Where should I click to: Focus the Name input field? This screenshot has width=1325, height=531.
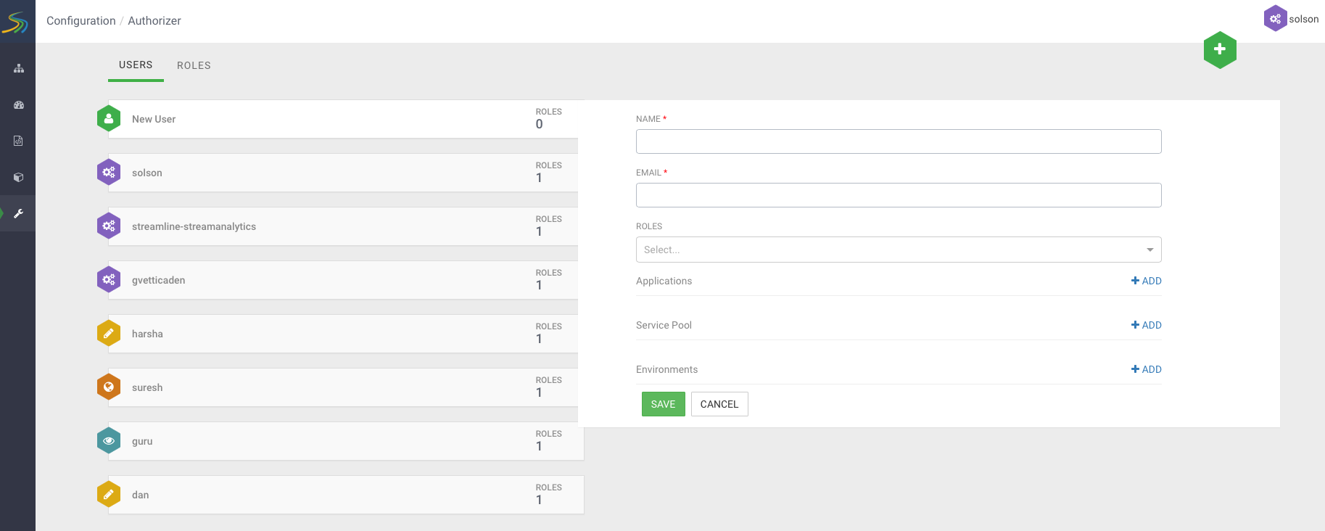(898, 141)
